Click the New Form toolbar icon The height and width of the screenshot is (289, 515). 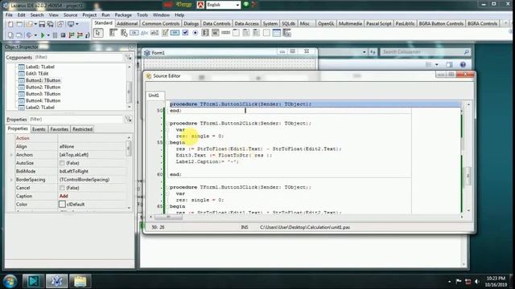pyautogui.click(x=19, y=24)
